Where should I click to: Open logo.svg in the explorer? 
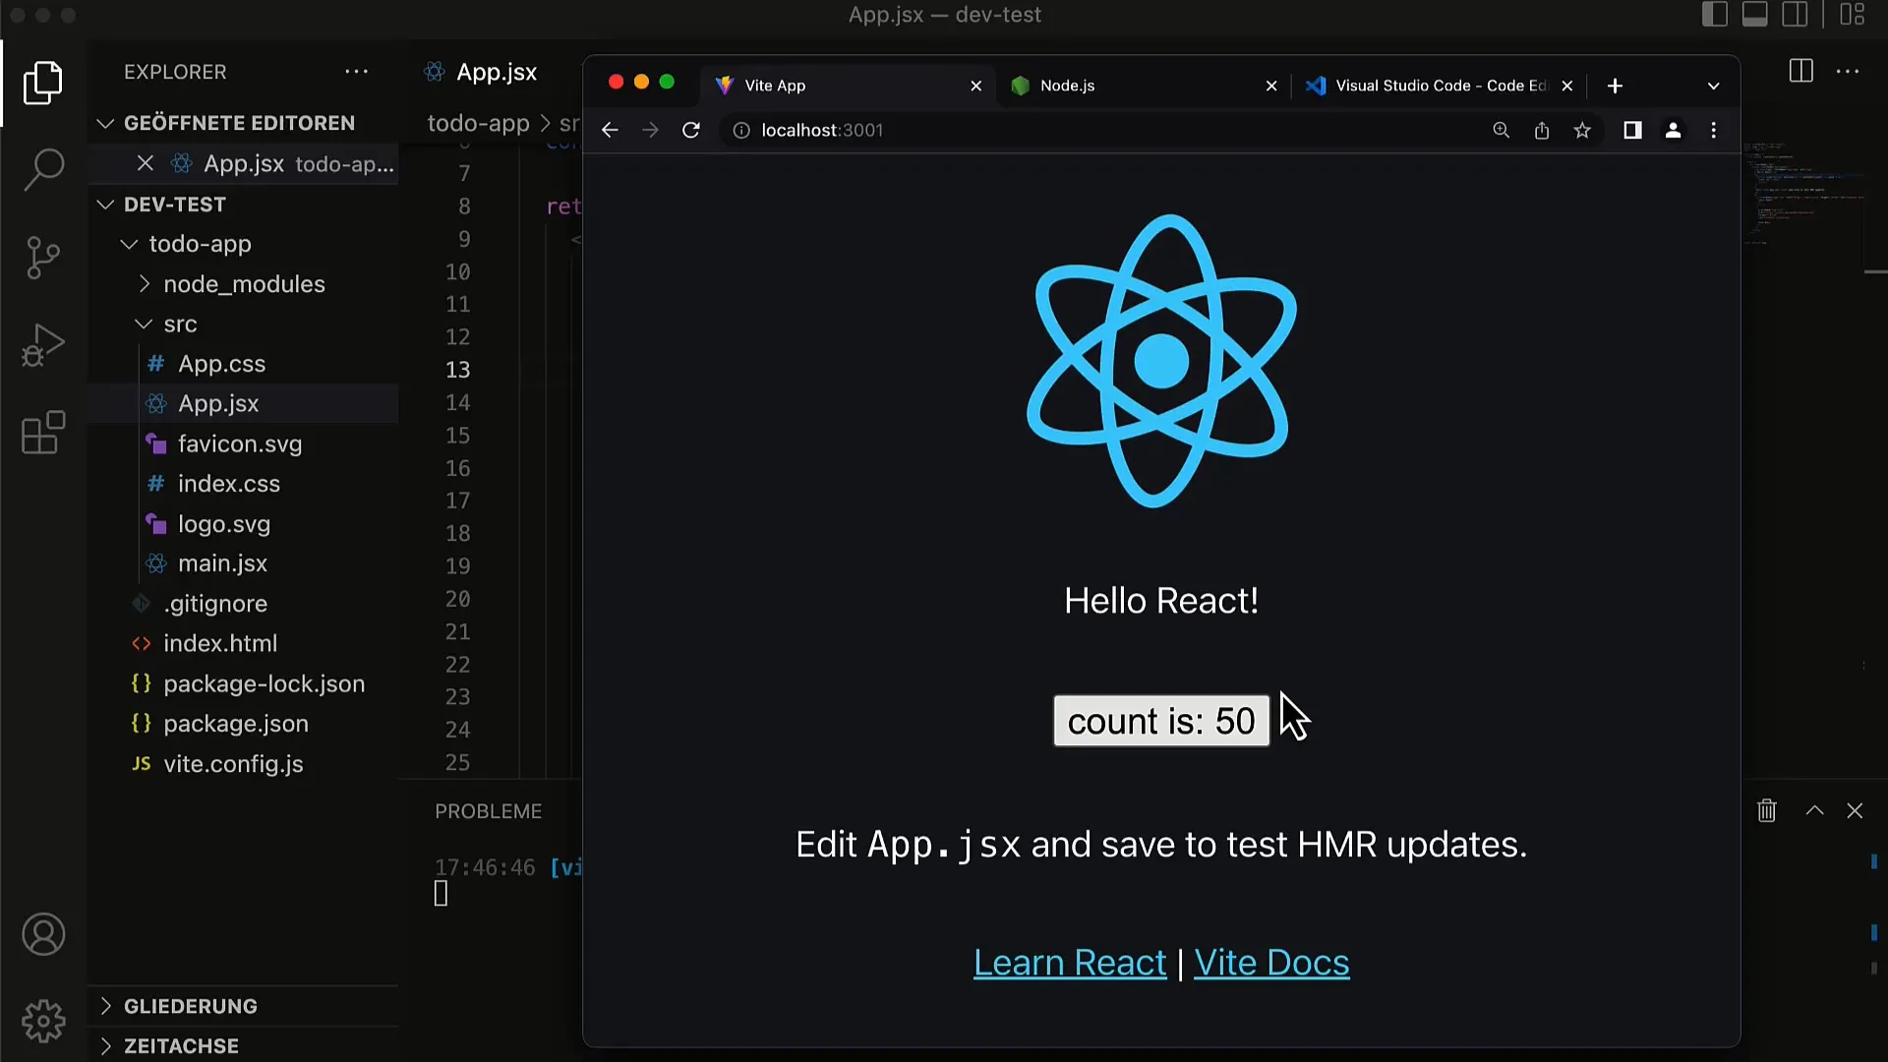(243, 524)
